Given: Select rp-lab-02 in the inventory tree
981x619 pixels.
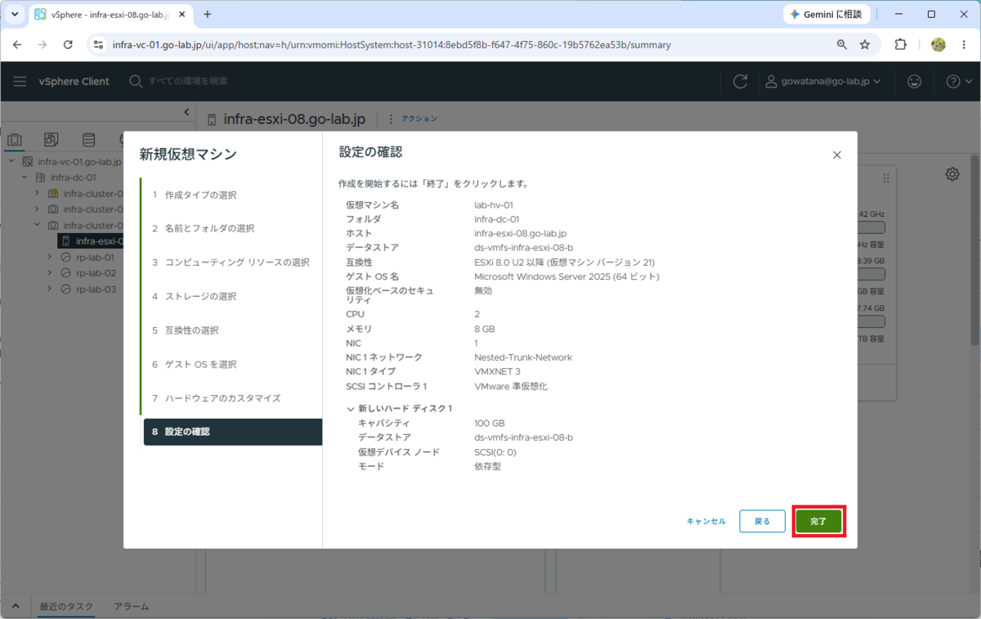Looking at the screenshot, I should 96,273.
